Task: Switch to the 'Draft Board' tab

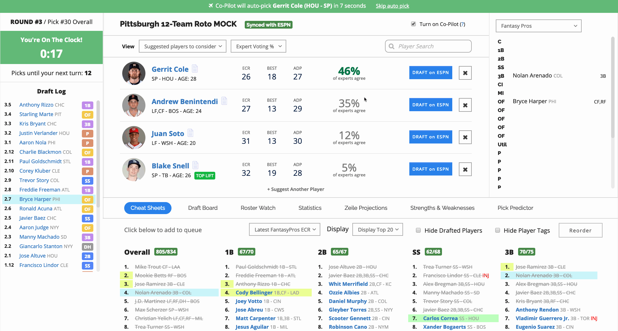Action: tap(203, 208)
